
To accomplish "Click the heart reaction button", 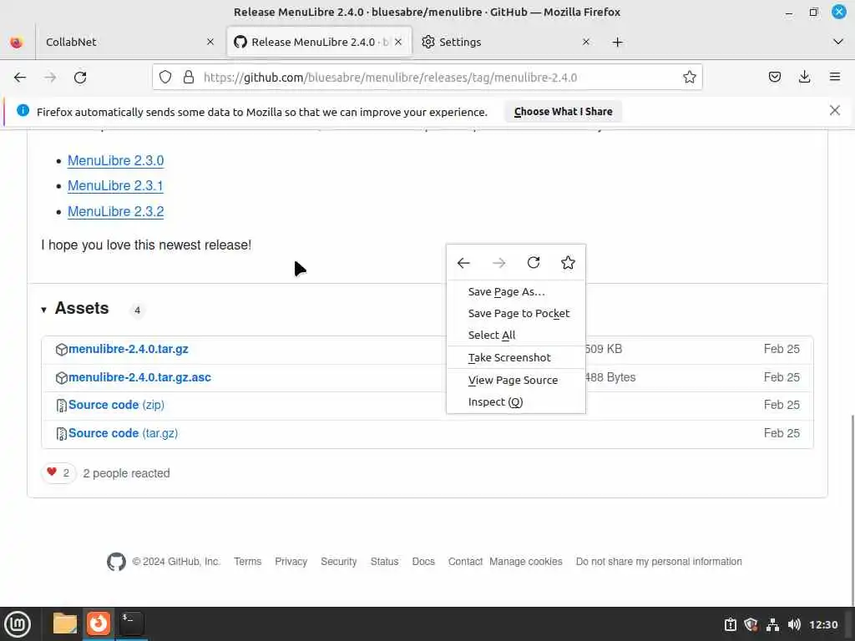I will [58, 473].
